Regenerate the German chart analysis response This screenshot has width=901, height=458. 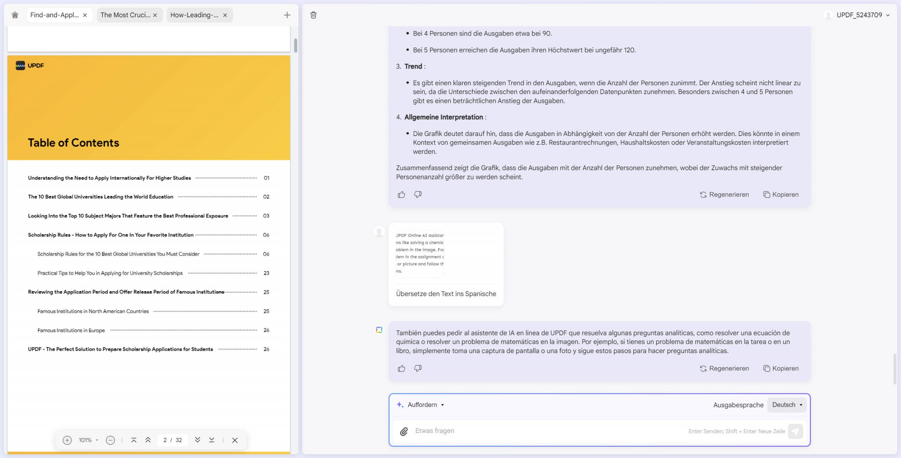pyautogui.click(x=724, y=194)
